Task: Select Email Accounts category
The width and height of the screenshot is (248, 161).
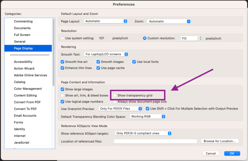Action: (x=25, y=115)
